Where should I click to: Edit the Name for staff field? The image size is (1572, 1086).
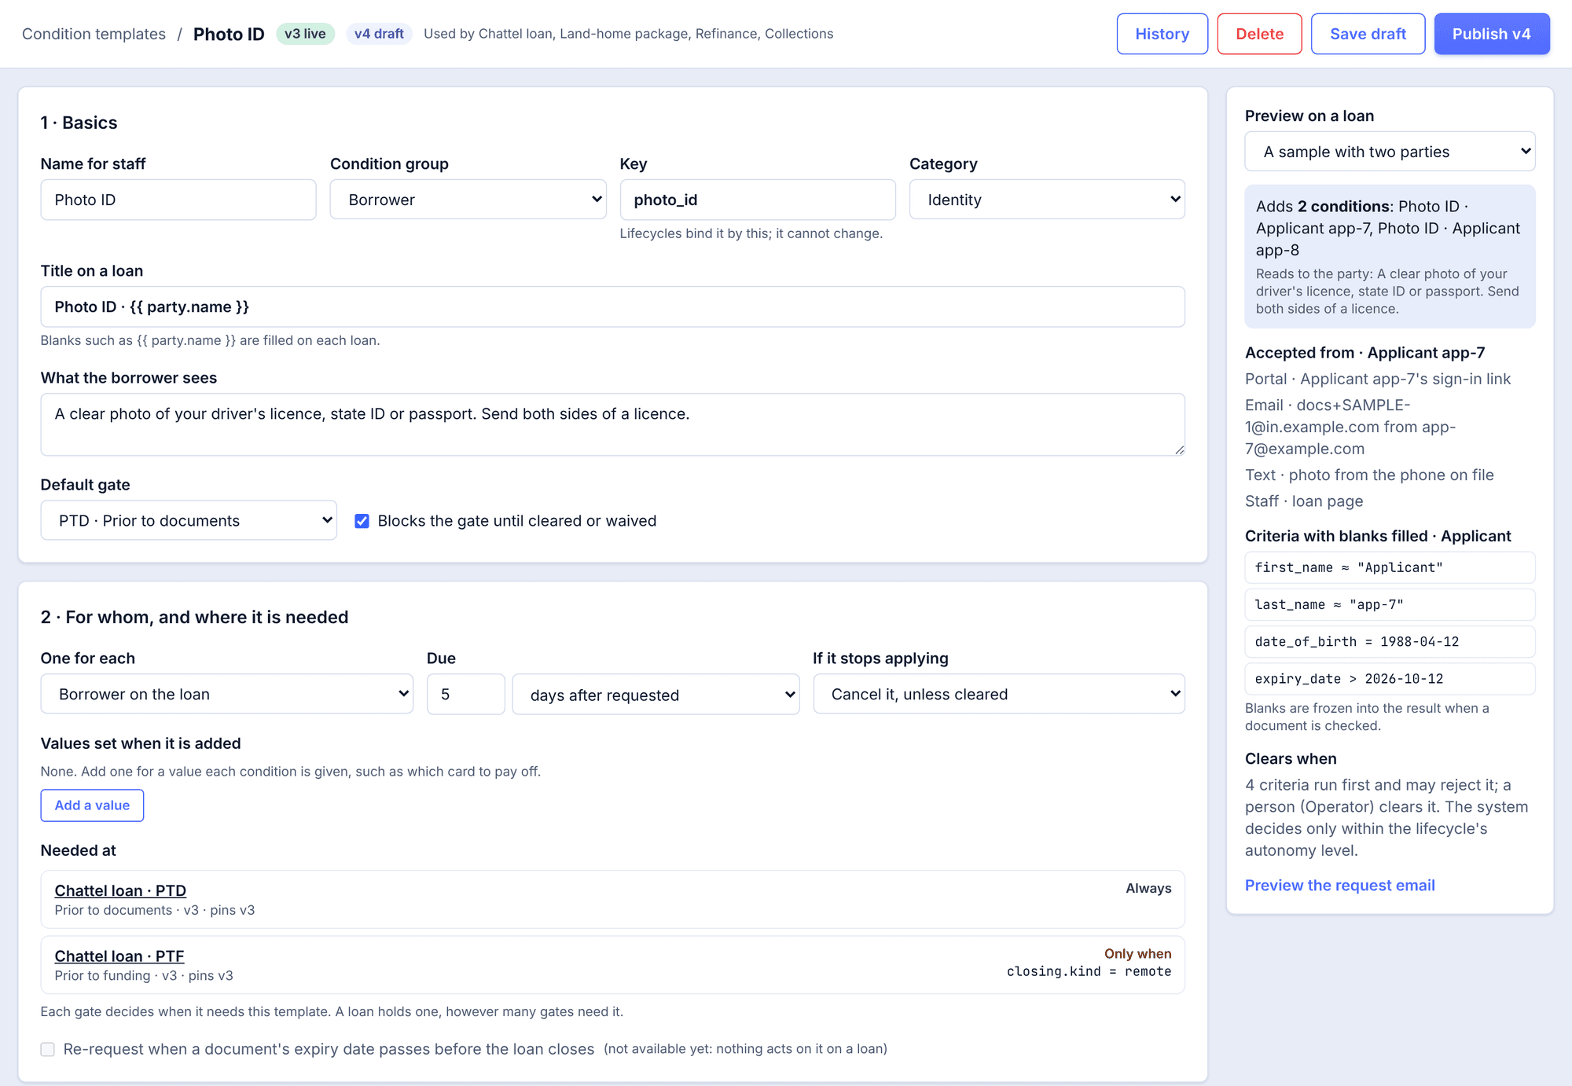178,200
